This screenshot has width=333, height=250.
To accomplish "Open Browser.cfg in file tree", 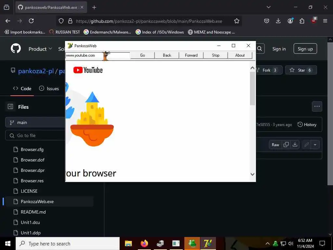I will click(32, 149).
